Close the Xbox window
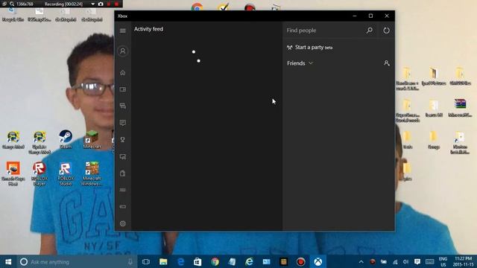 [x=387, y=16]
